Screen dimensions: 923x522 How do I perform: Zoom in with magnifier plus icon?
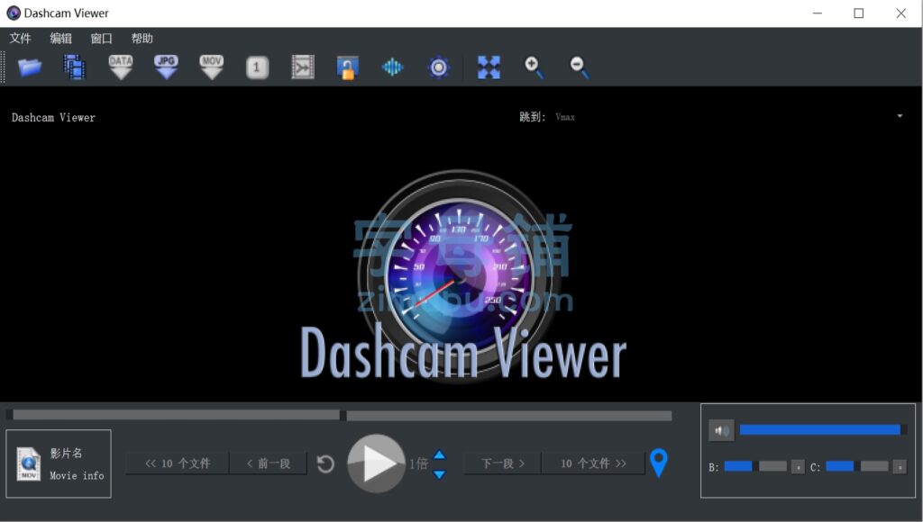(534, 67)
